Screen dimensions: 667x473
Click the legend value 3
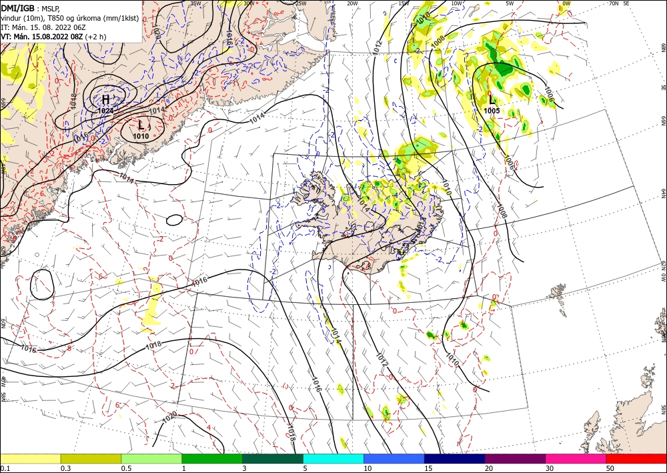pos(244,468)
